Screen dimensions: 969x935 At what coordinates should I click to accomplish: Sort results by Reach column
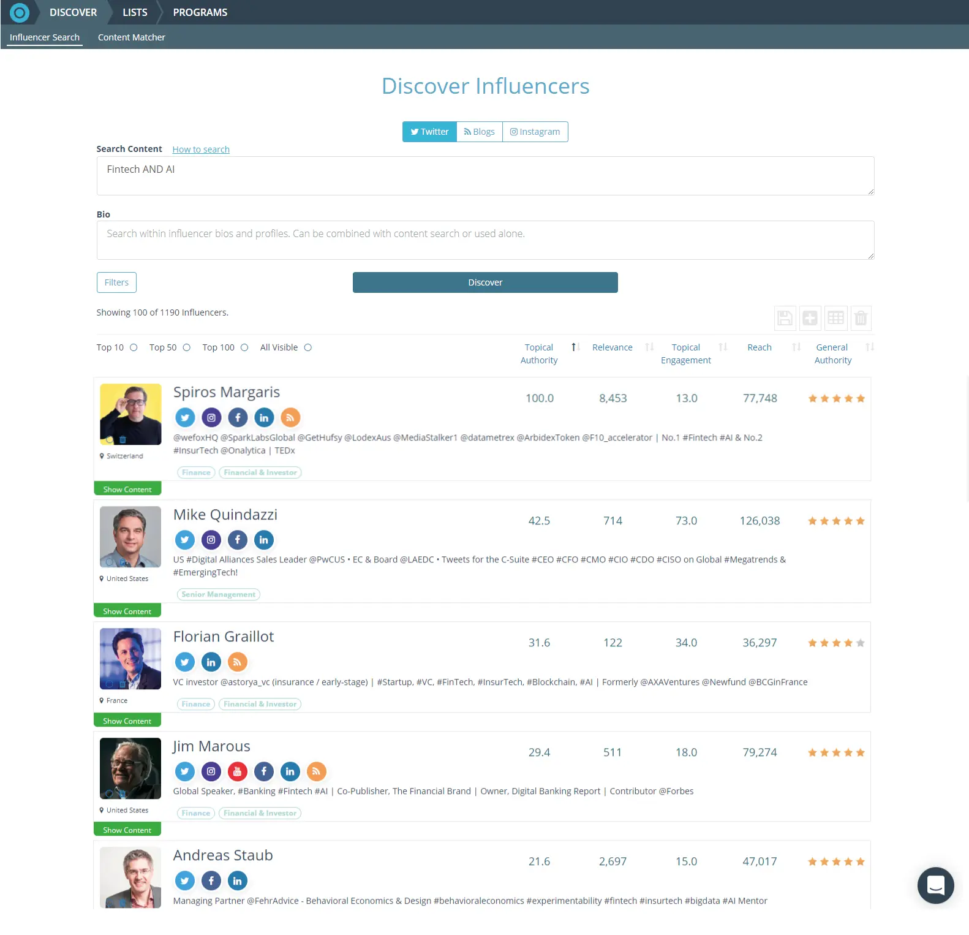coord(760,347)
